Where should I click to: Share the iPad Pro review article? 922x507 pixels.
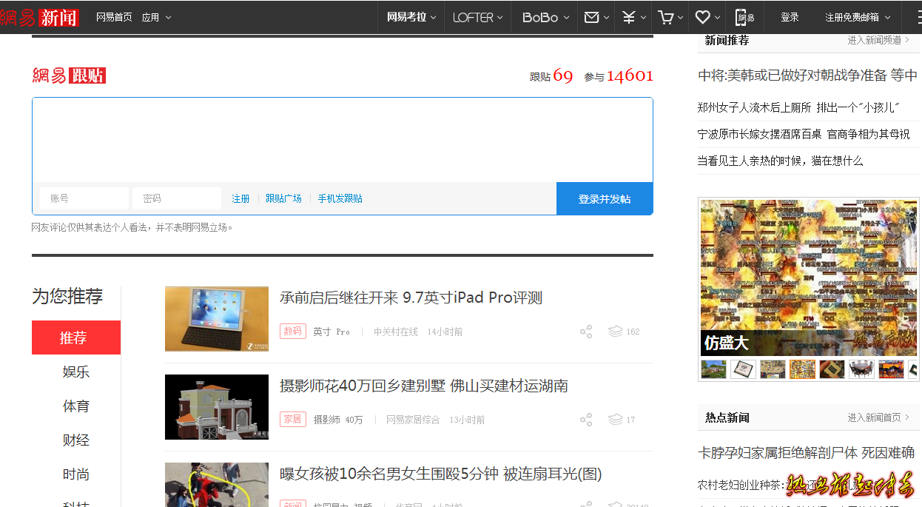pyautogui.click(x=586, y=332)
